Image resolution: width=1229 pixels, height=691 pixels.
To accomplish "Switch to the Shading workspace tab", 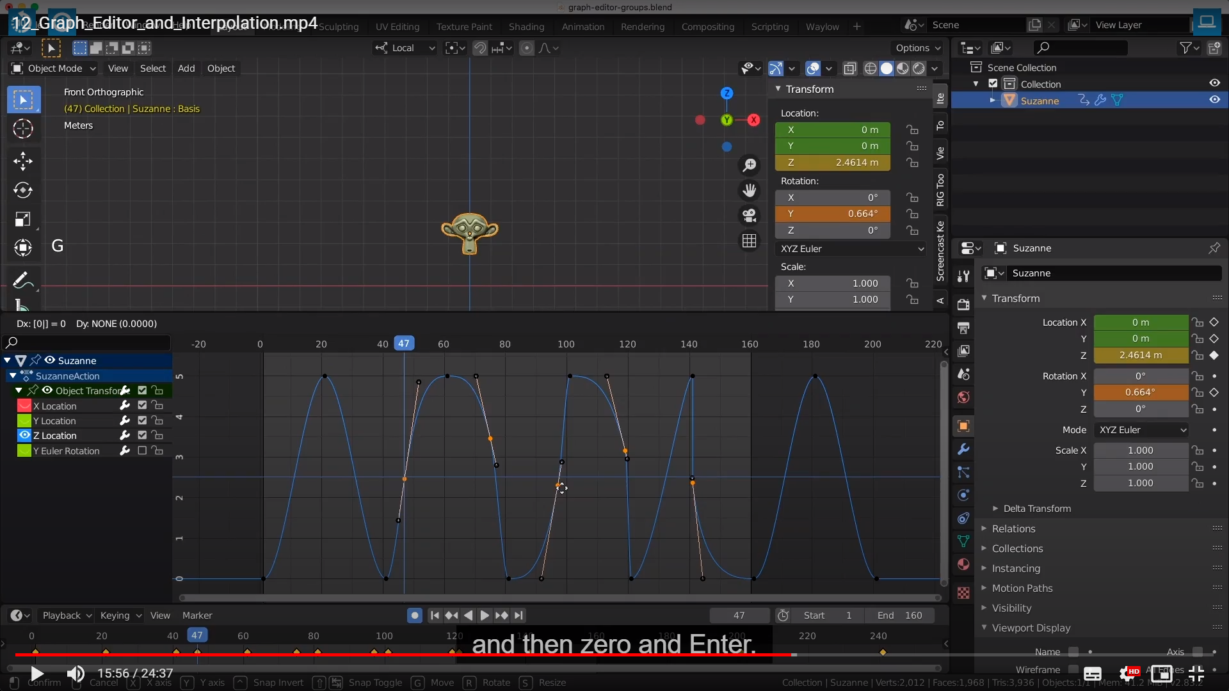I will [x=526, y=26].
